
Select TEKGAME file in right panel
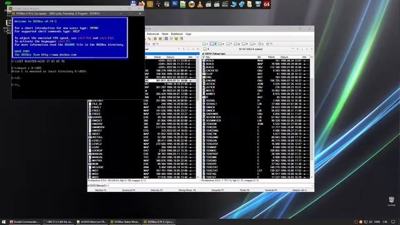click(x=256, y=137)
